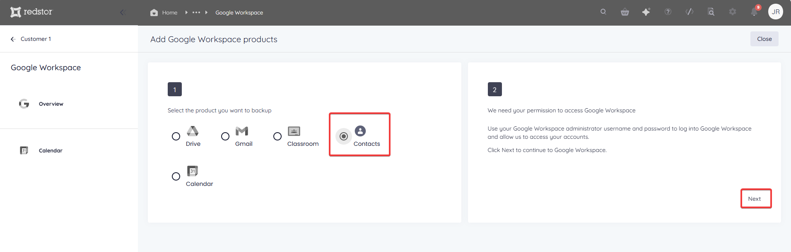The height and width of the screenshot is (252, 791).
Task: Open the notifications bell
Action: pos(754,12)
